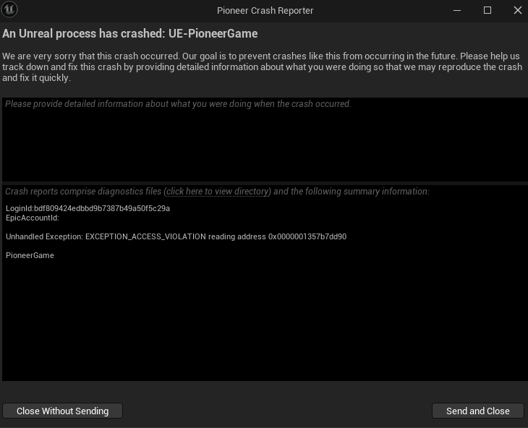Click the 'Pioneer Crash Reporter' window title
Viewport: 528px width, 428px height.
coord(265,11)
